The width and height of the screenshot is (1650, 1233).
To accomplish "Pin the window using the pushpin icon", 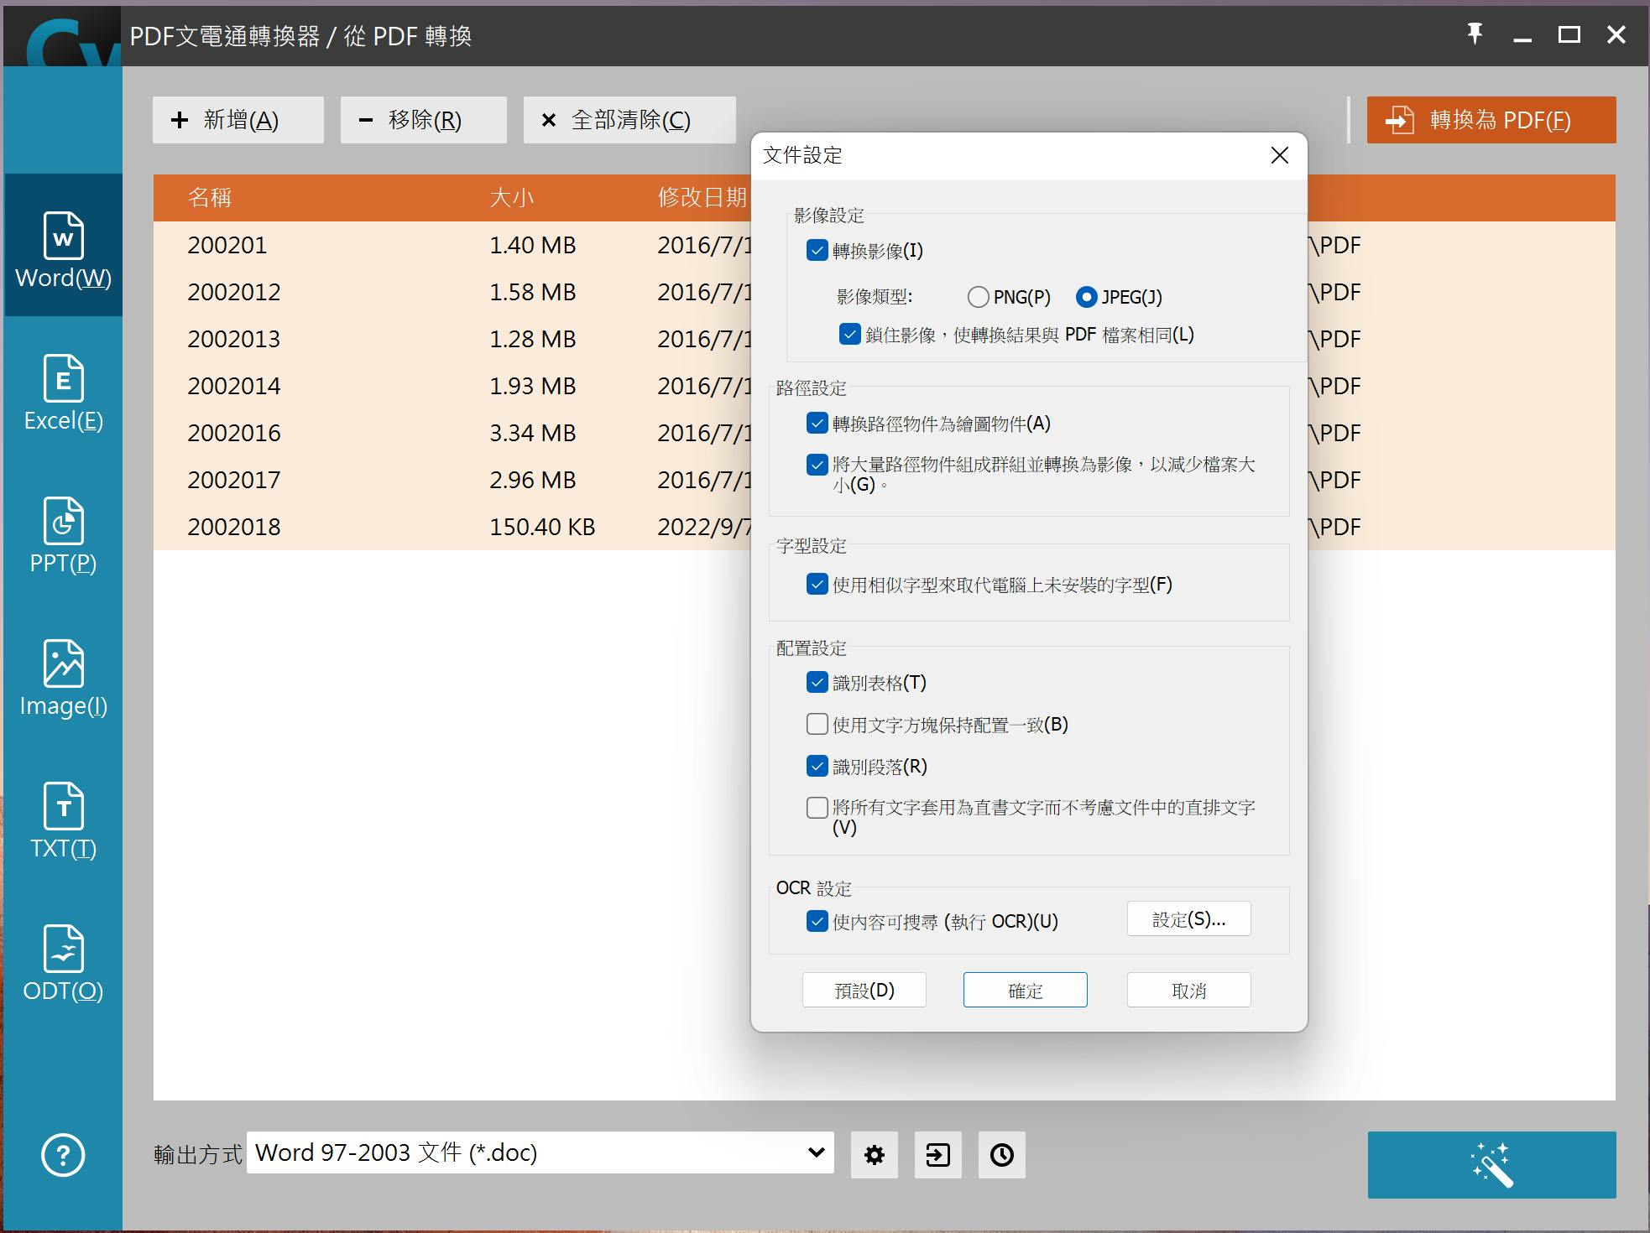I will coord(1475,34).
